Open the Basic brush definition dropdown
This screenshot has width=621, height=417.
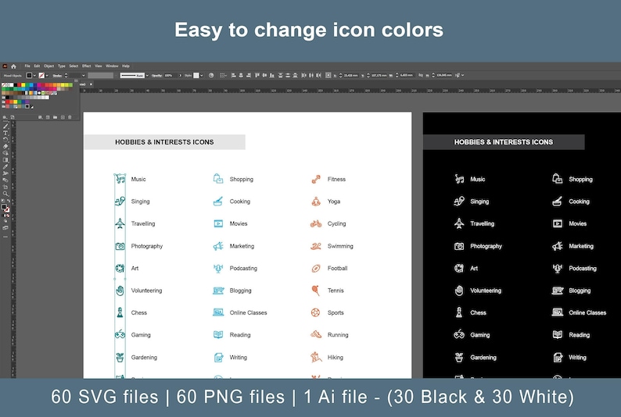[147, 76]
